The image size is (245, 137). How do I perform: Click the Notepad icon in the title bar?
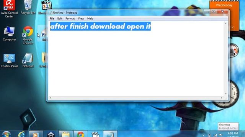[50, 13]
